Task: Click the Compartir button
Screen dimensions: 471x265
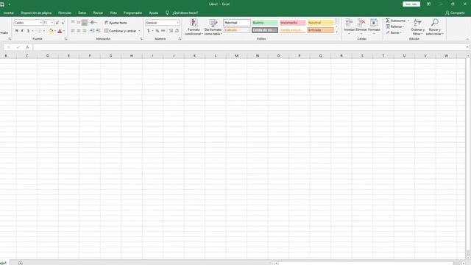Action: 455,13
